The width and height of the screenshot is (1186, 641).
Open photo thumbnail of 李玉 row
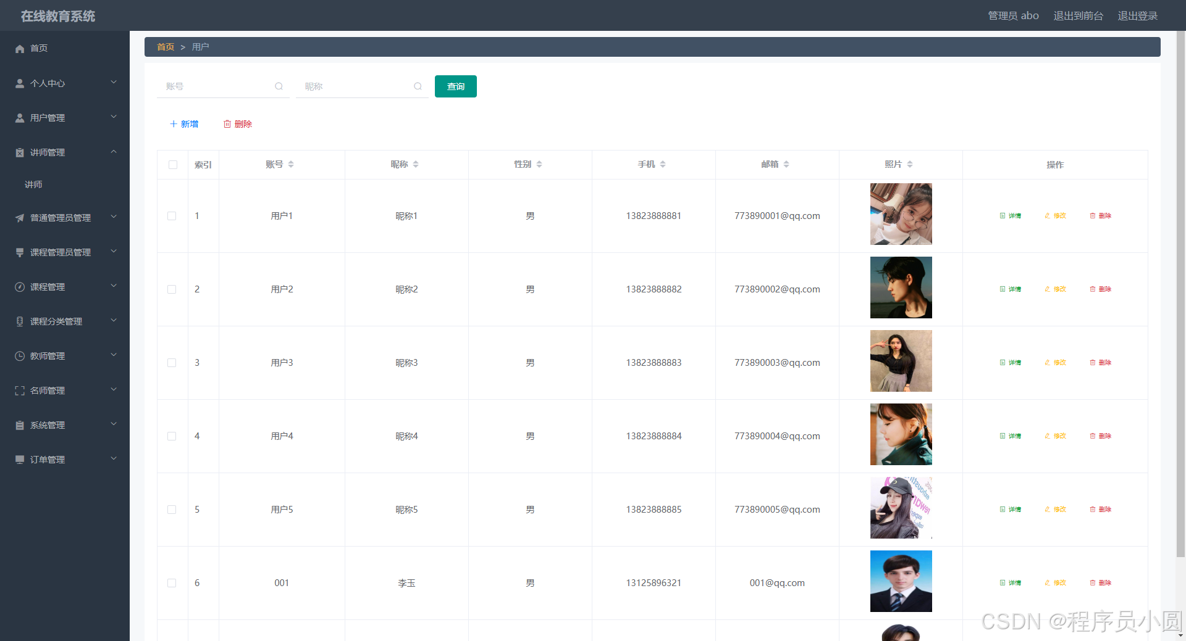(901, 581)
